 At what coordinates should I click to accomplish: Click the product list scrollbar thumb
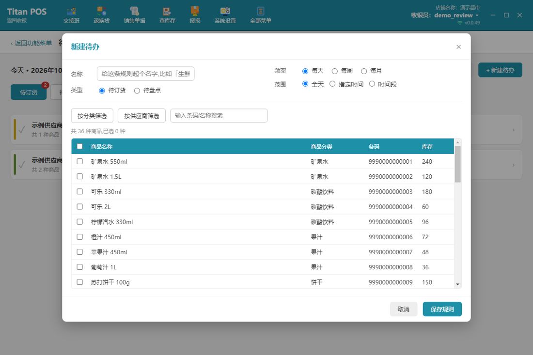point(457,164)
